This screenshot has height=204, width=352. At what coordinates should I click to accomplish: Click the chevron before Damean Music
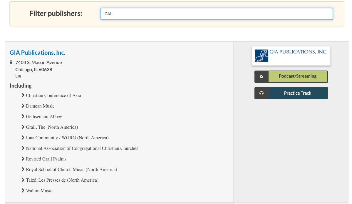point(23,106)
